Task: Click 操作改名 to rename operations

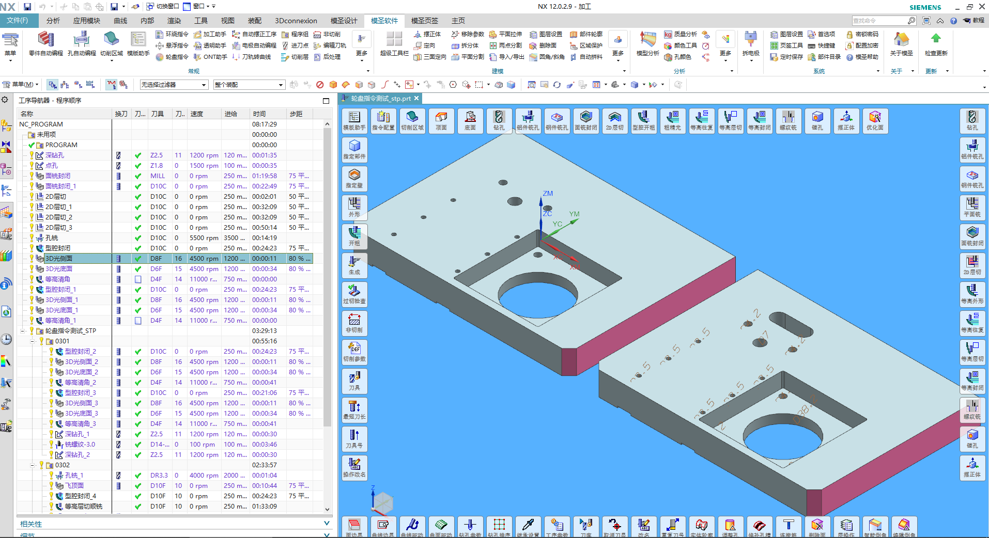Action: point(354,467)
